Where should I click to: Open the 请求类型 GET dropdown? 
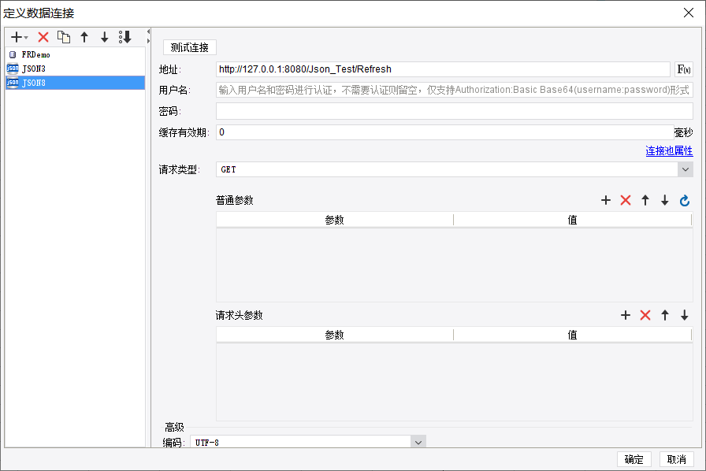tap(455, 170)
